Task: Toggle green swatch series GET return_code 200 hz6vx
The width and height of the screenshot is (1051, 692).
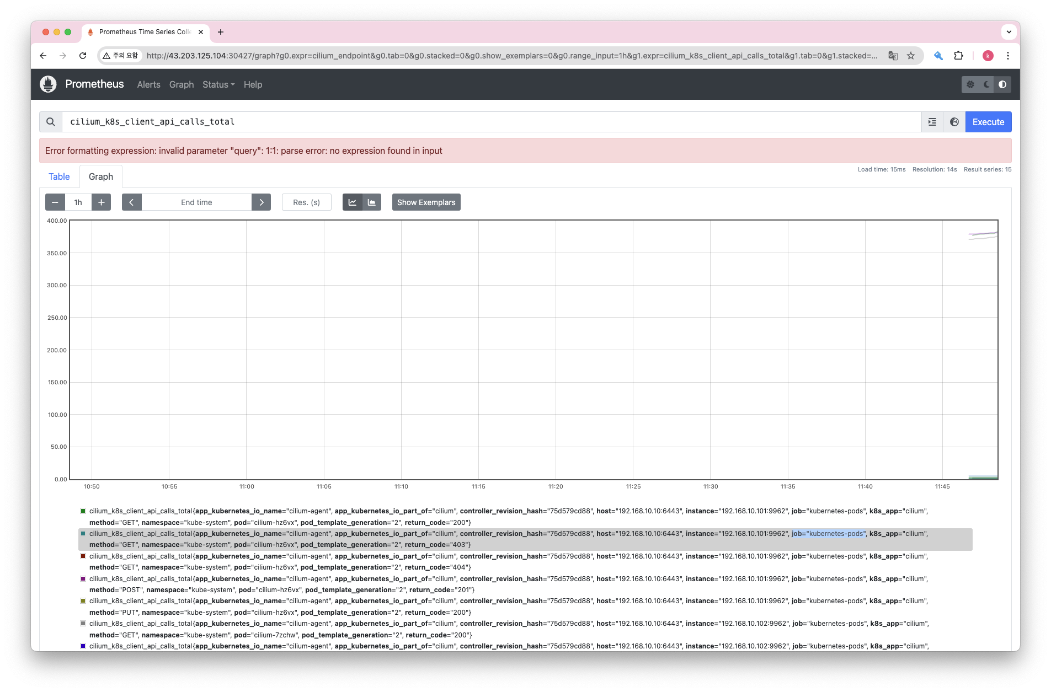Action: coord(83,511)
